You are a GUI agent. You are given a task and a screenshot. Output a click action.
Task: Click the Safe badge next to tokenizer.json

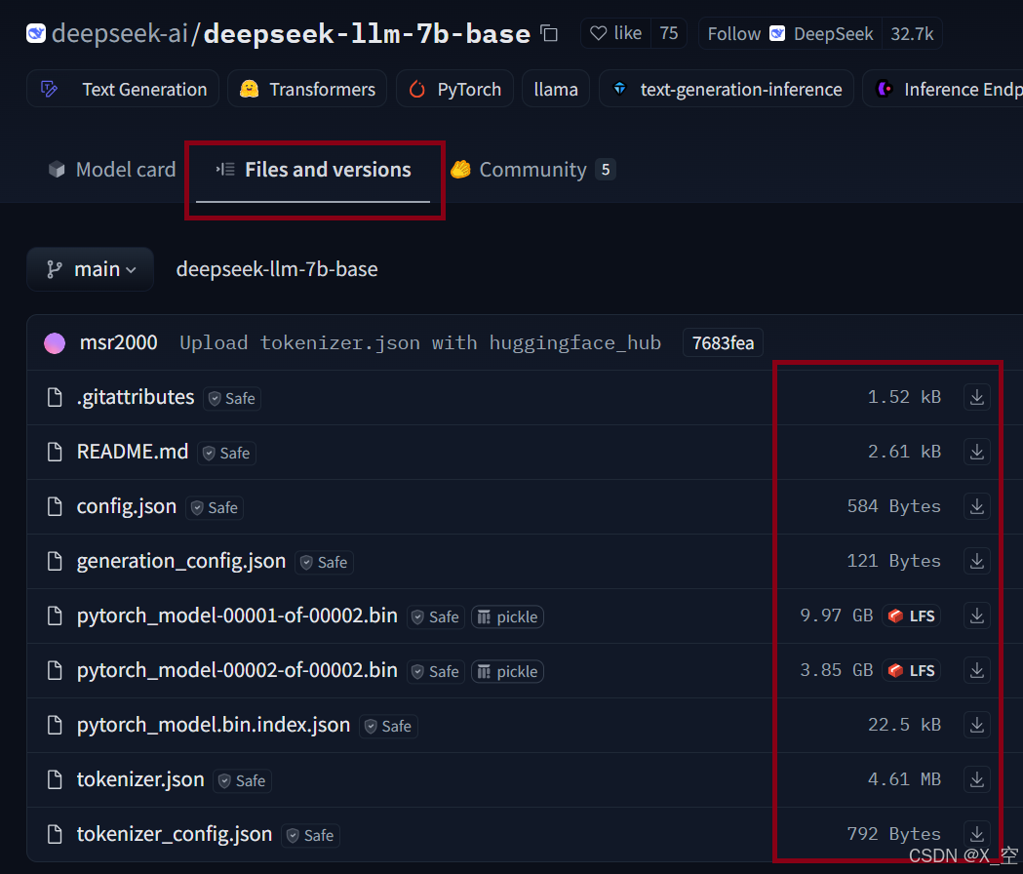pos(243,780)
